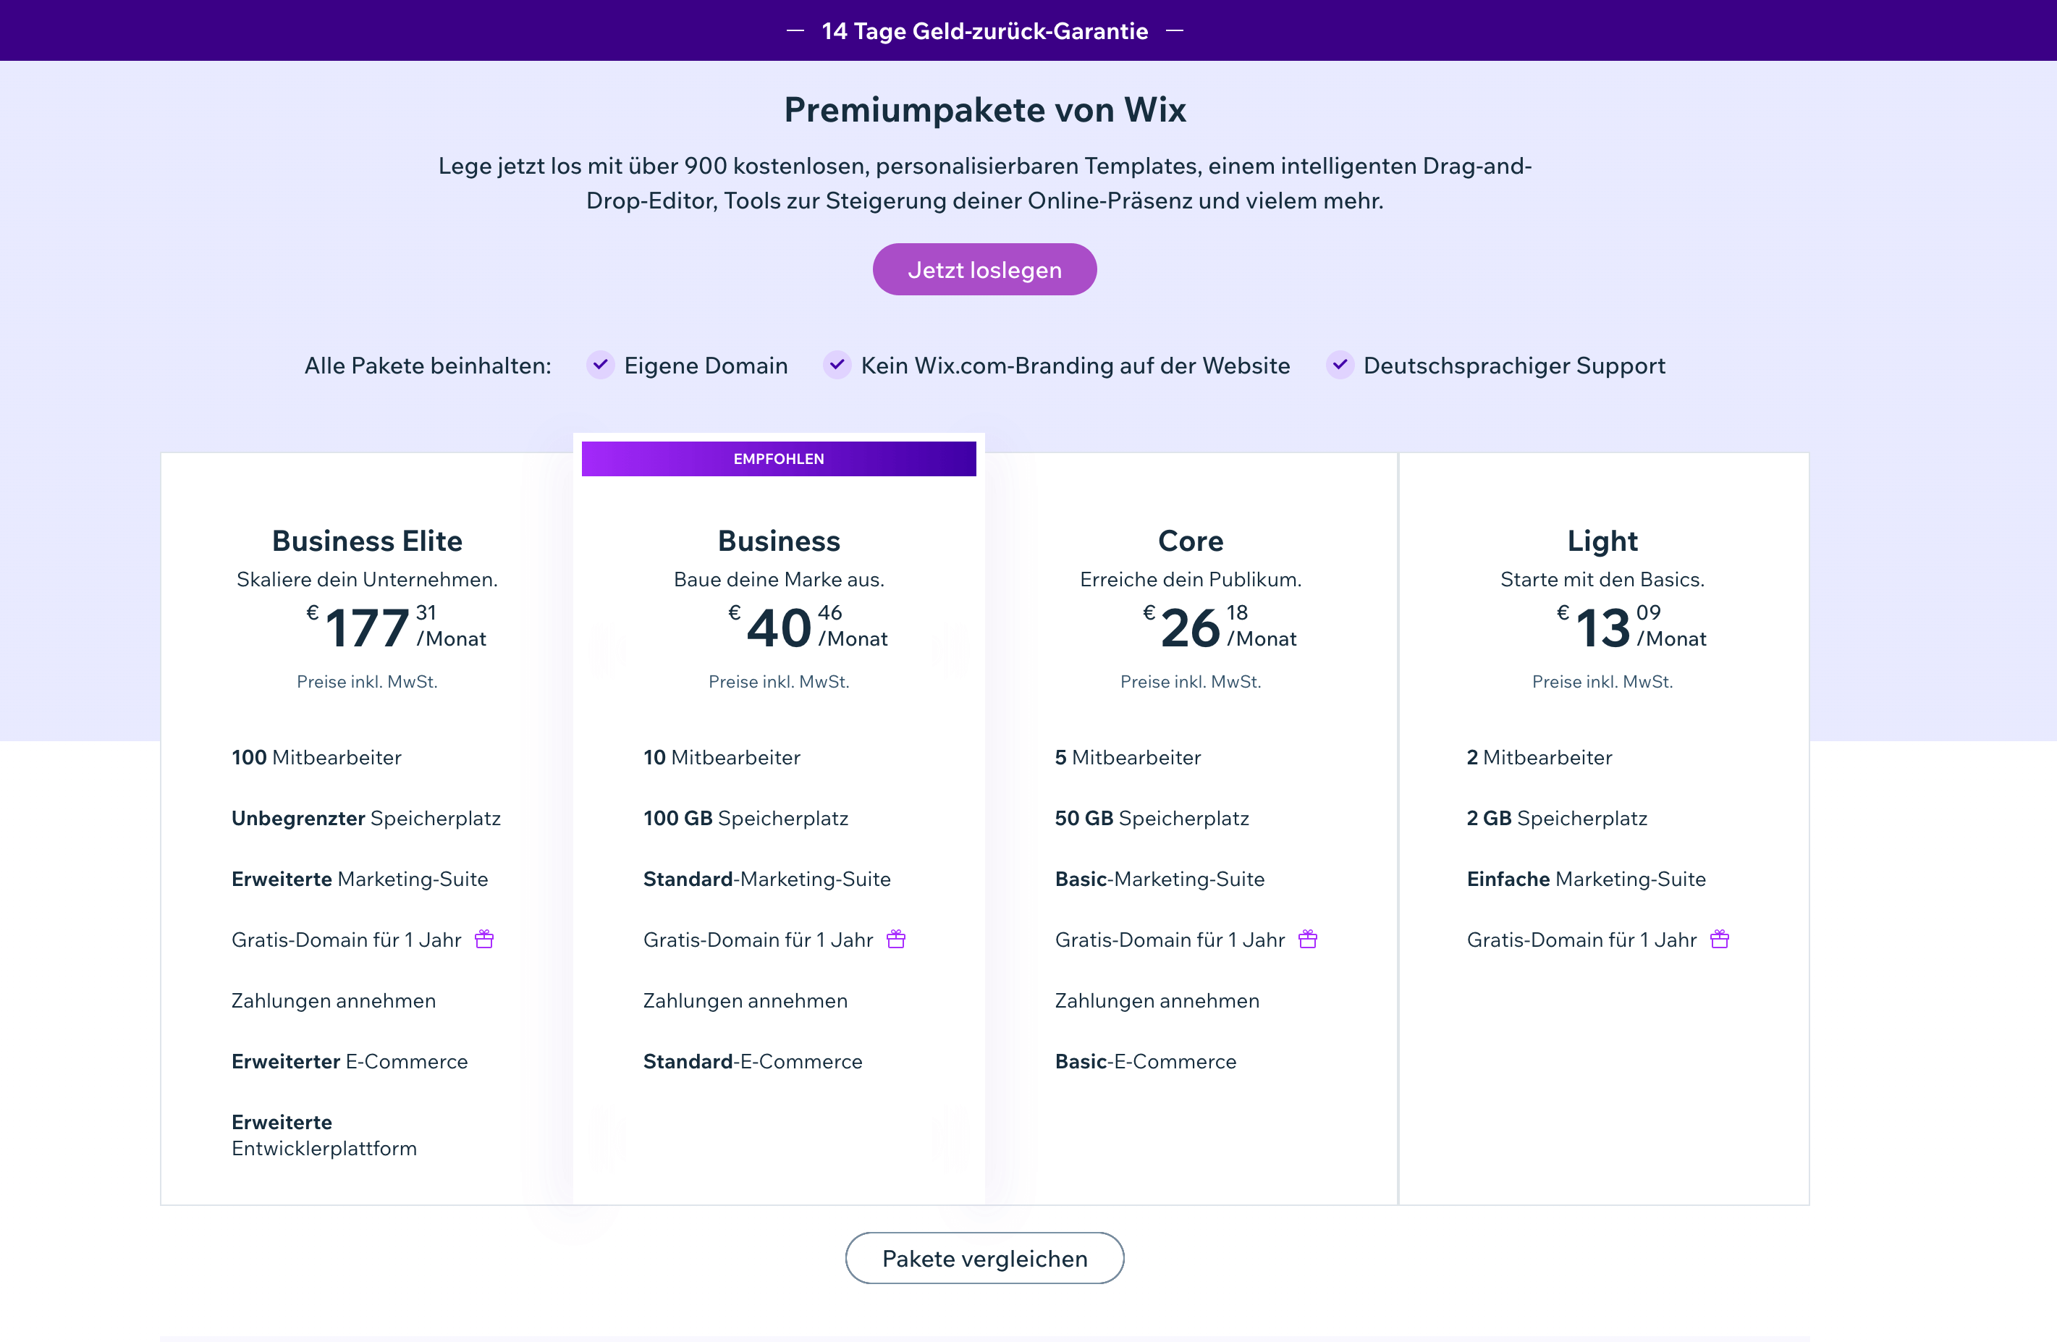
Task: Click the Jetzt loslegen button
Action: pyautogui.click(x=984, y=269)
